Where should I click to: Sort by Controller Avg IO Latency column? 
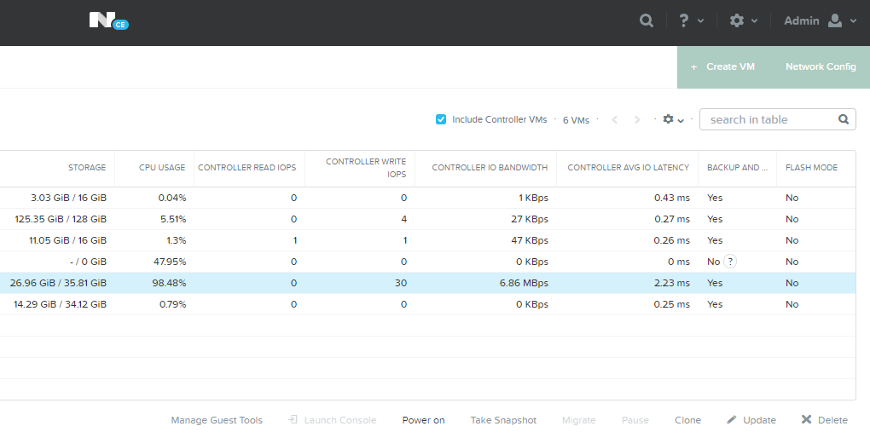[628, 168]
